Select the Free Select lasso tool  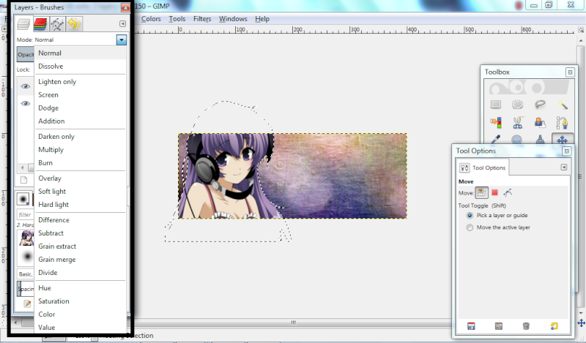(540, 105)
